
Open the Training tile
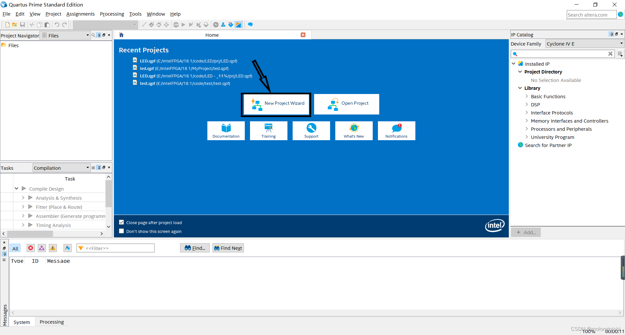269,131
